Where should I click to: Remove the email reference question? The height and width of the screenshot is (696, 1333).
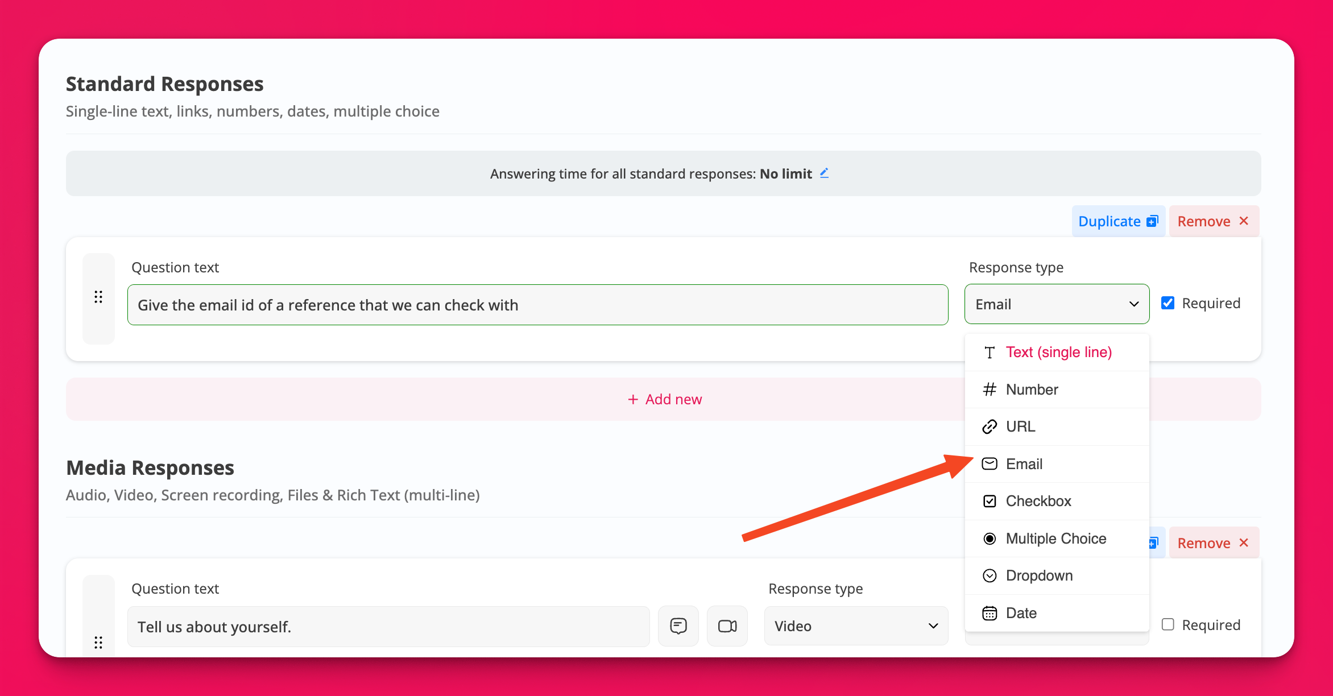point(1213,221)
